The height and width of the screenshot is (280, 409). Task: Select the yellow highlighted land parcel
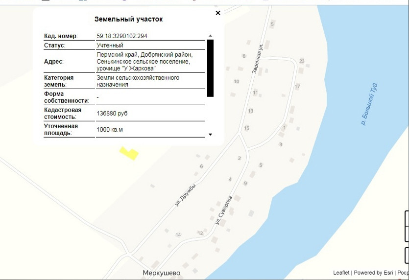coord(129,153)
